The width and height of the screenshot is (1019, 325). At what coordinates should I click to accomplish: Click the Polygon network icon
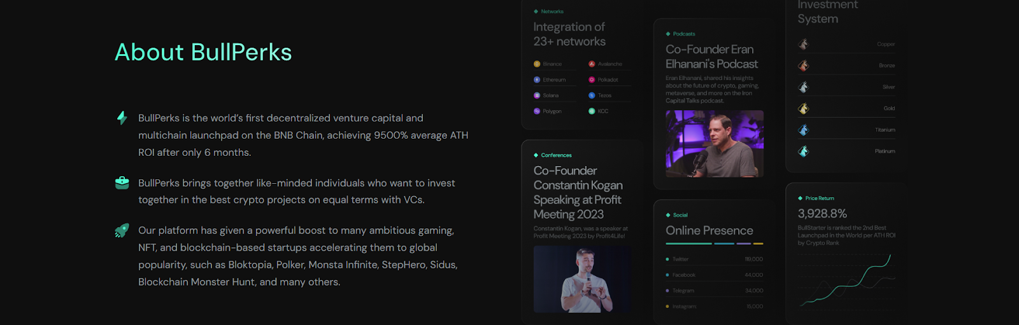pyautogui.click(x=537, y=111)
